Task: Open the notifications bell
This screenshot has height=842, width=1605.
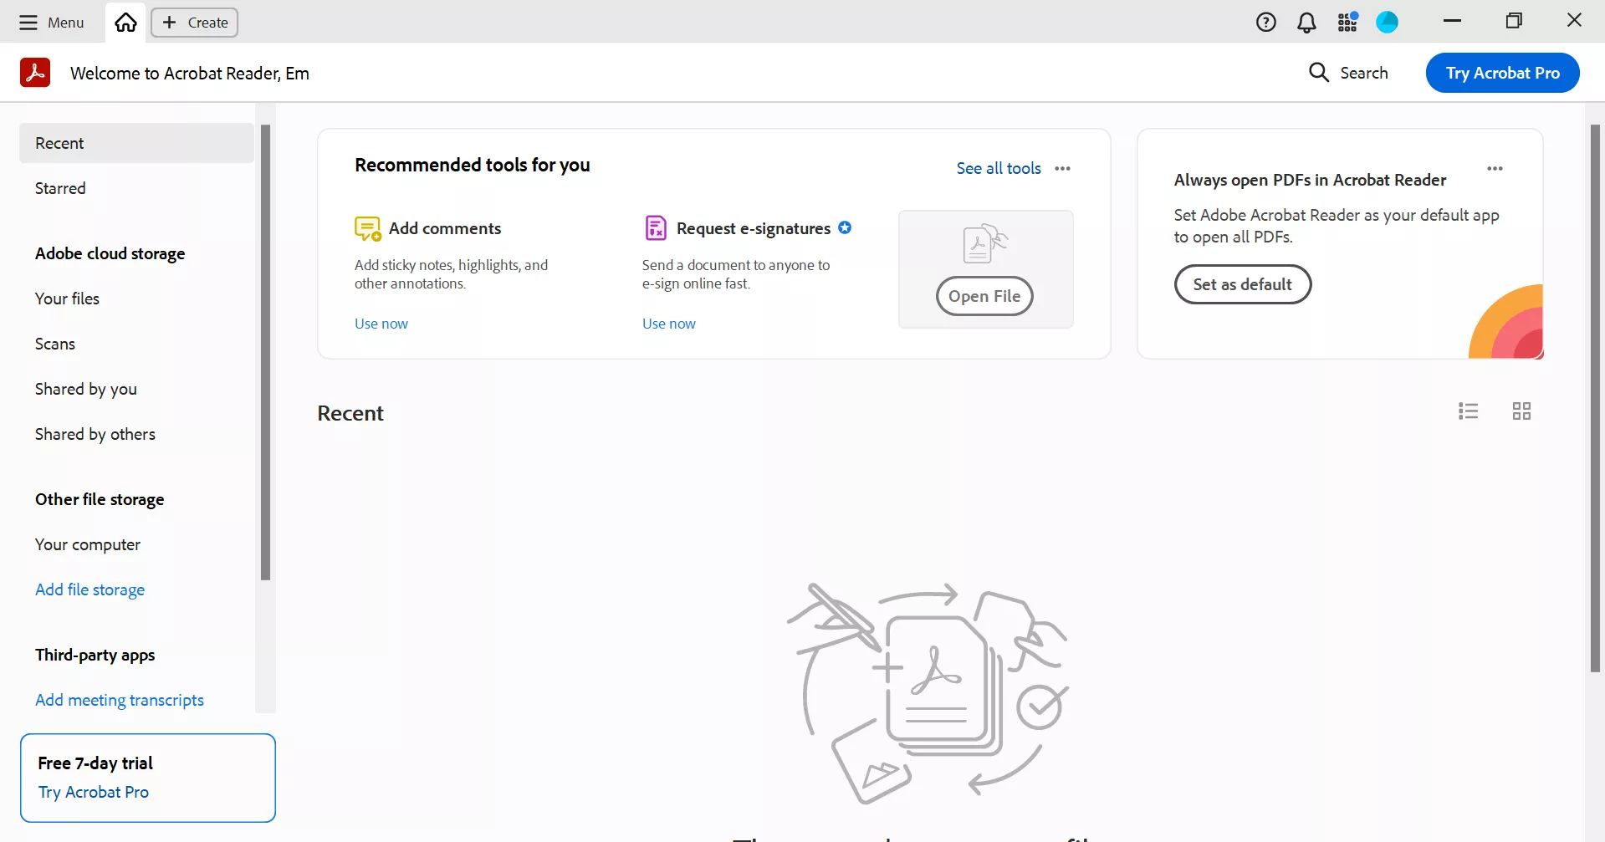Action: 1306,23
